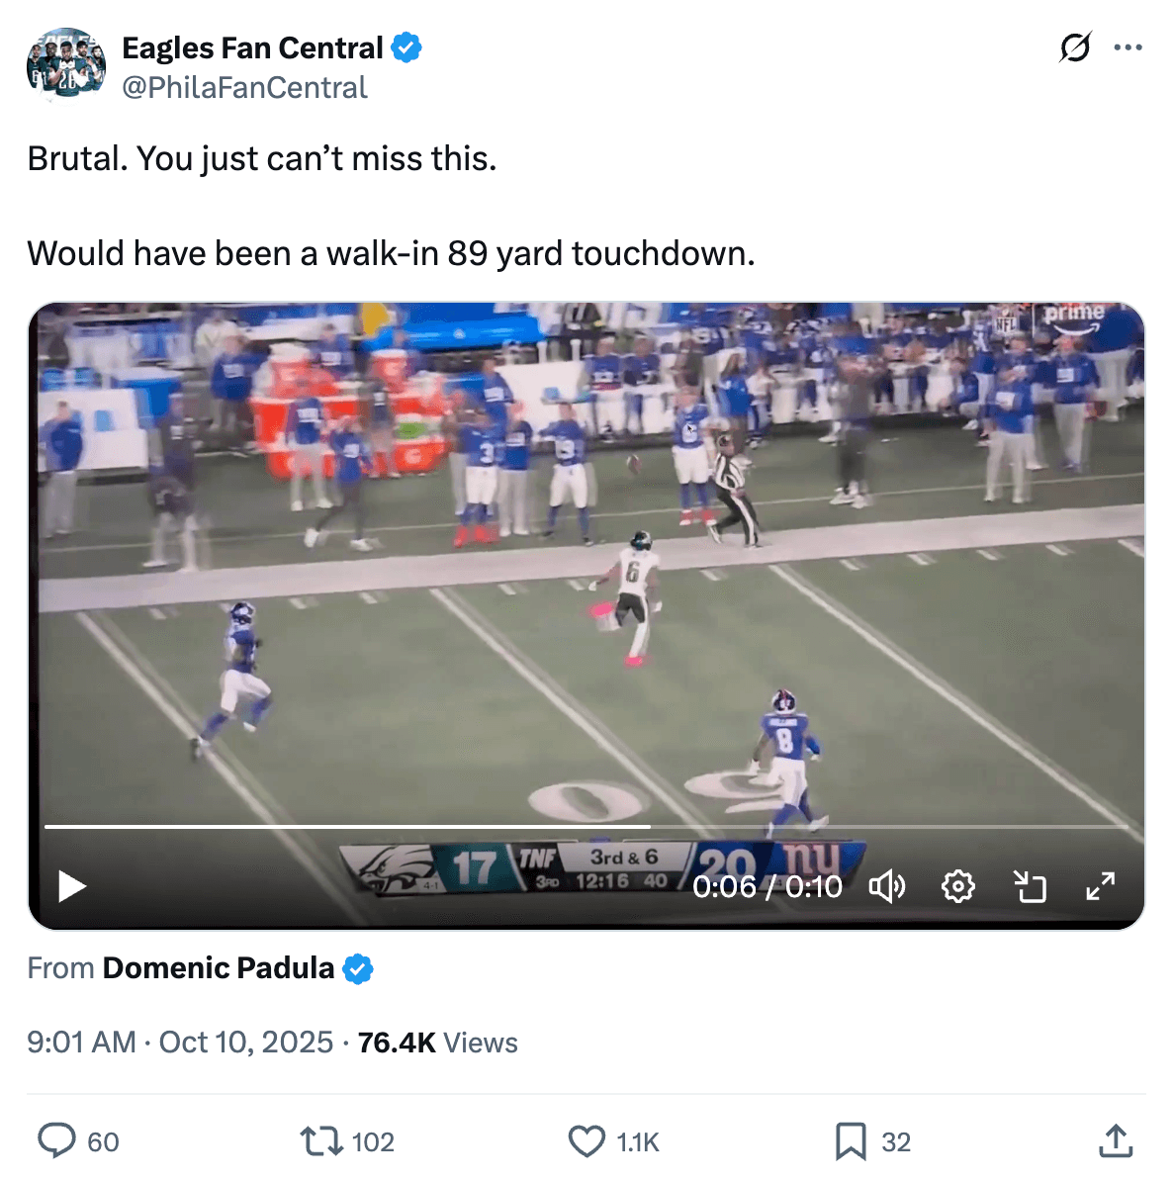Click the blue verified badge beside Eagles Fan Central
This screenshot has height=1181, width=1173.
406,47
